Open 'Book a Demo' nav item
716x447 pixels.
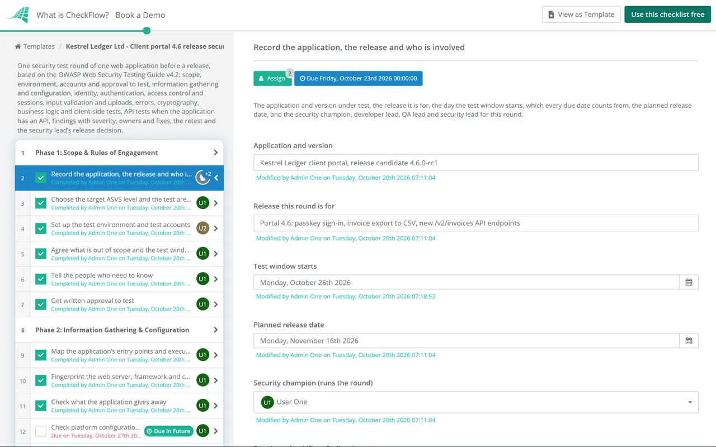tap(140, 15)
